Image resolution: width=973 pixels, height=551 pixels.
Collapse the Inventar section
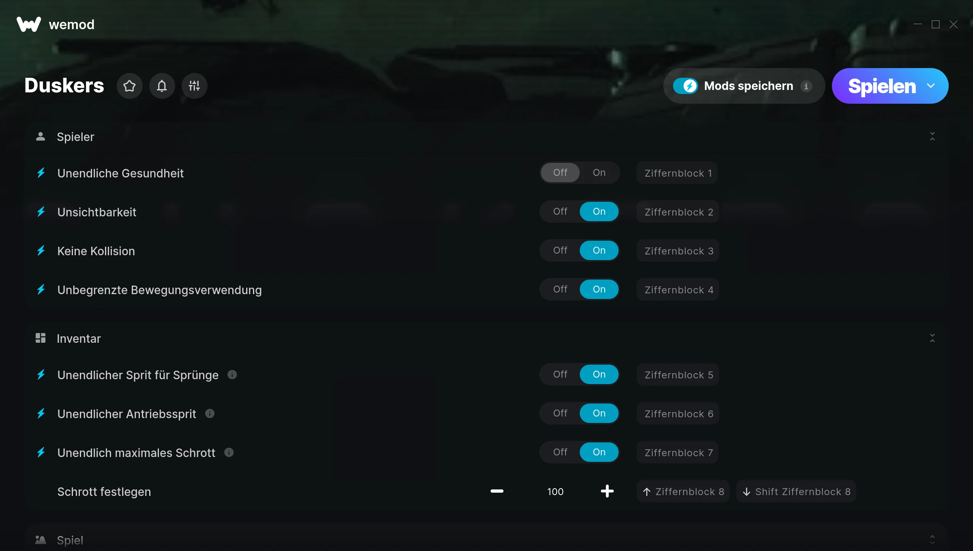coord(932,338)
